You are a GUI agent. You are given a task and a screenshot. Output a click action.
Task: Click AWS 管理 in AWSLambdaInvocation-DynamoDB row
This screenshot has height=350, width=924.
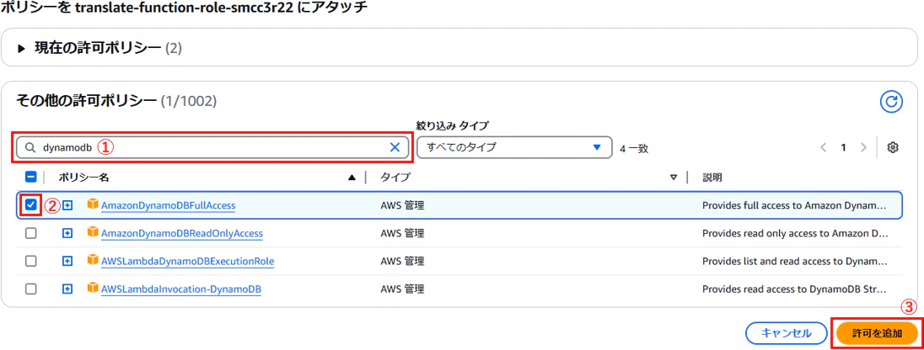point(402,289)
